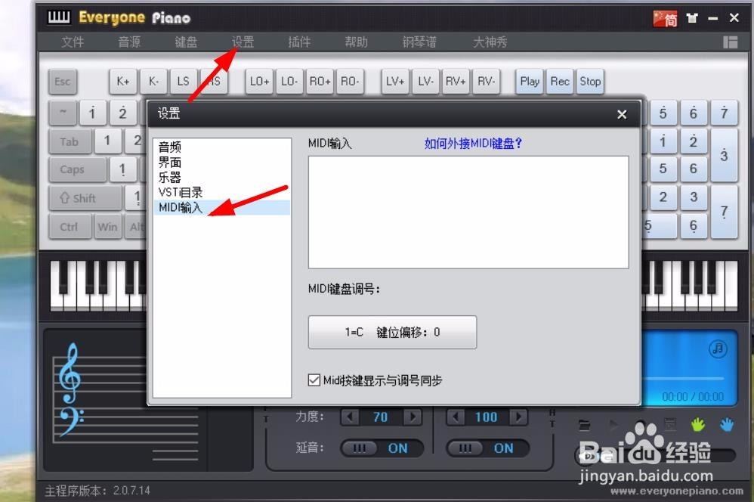
Task: Click the Win key
Action: click(x=108, y=227)
